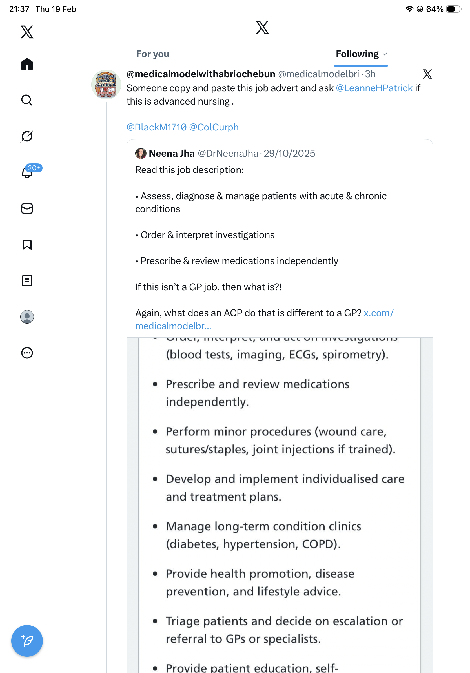Select the Following timeline tab
Viewport: 470px width, 673px height.
357,54
